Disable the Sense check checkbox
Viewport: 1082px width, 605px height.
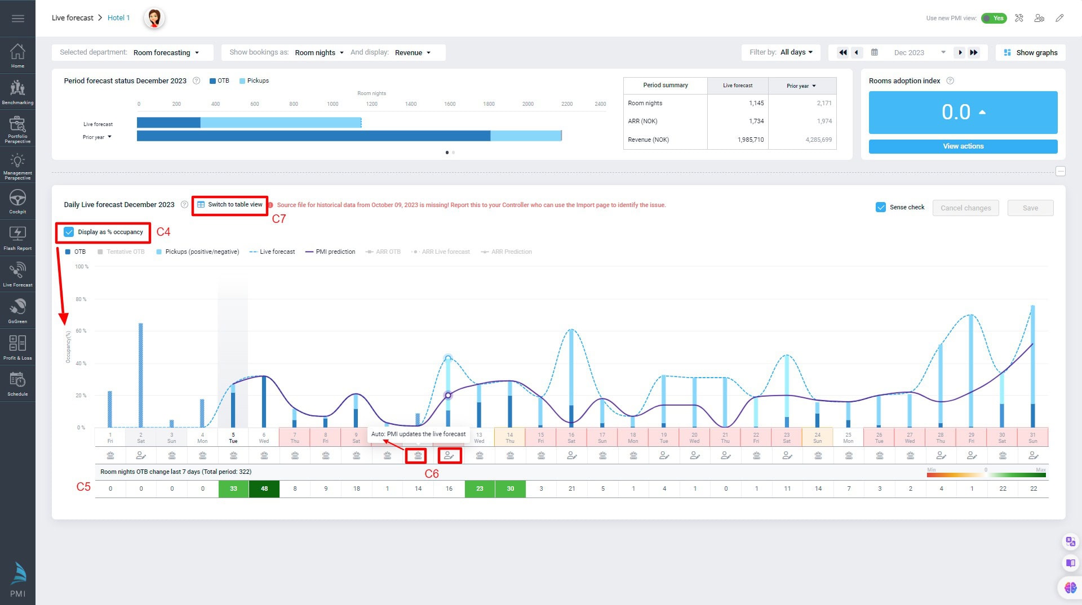(880, 207)
